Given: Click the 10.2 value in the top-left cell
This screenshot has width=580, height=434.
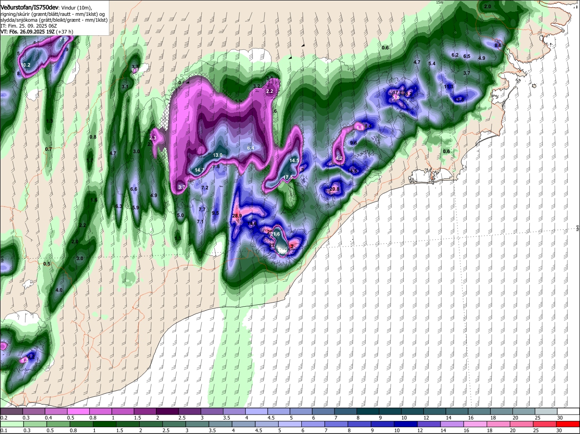Looking at the screenshot, I should click(x=26, y=65).
